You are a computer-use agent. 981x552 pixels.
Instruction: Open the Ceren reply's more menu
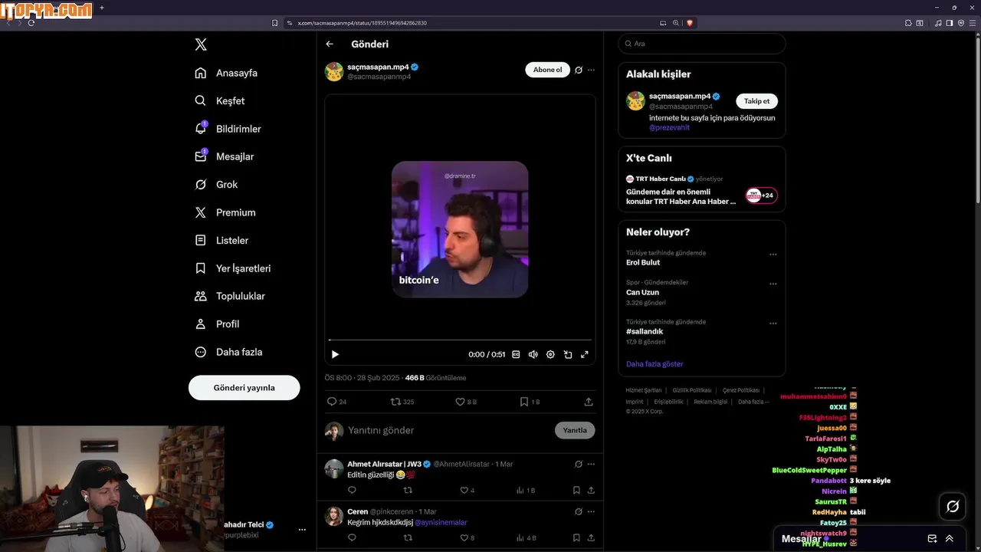click(x=591, y=511)
